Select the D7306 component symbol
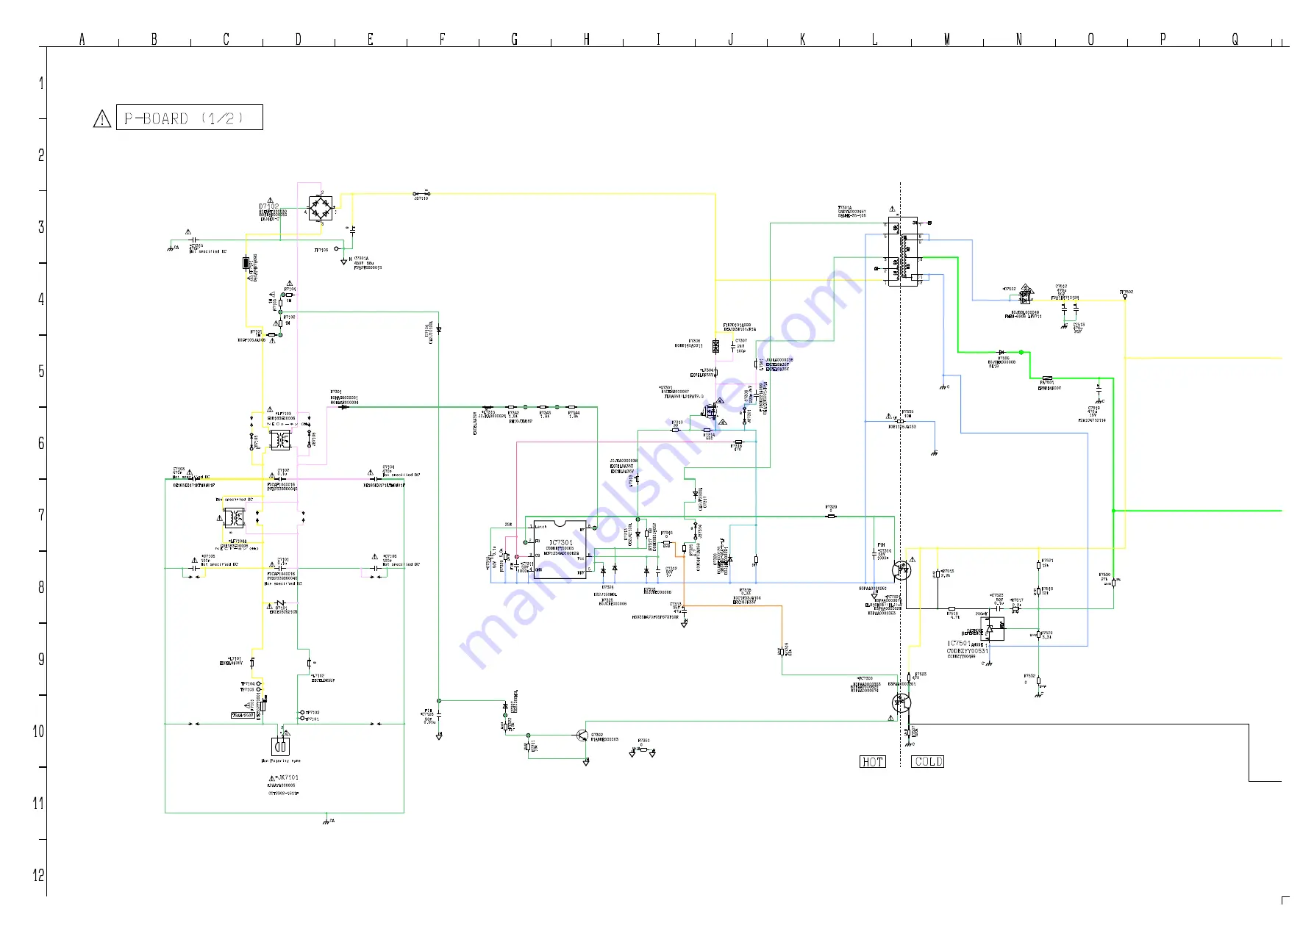1314x928 pixels. coord(715,346)
